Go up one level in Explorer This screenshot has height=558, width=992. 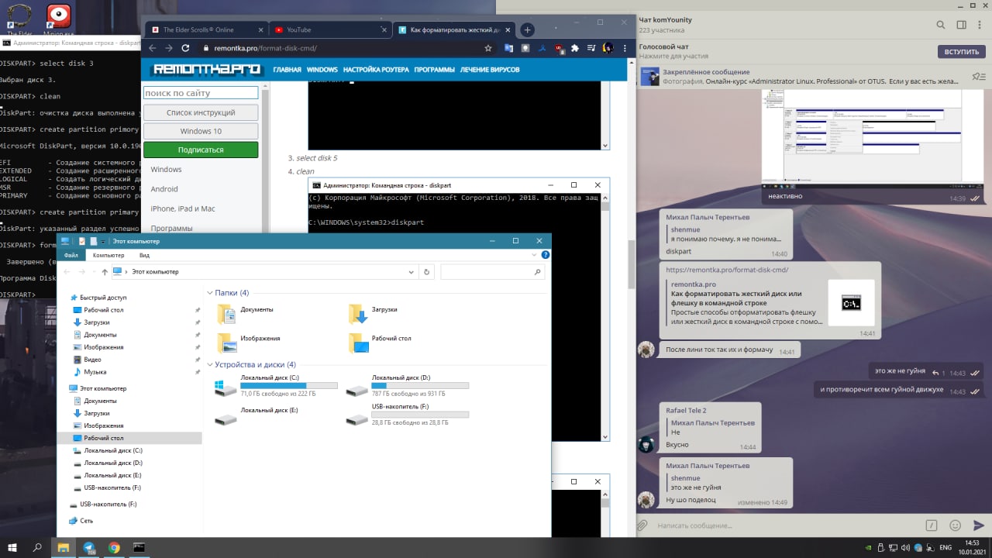(105, 272)
